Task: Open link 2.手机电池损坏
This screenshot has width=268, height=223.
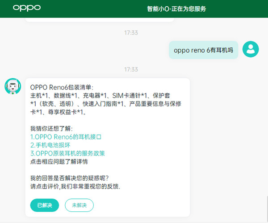Action: [x=50, y=145]
